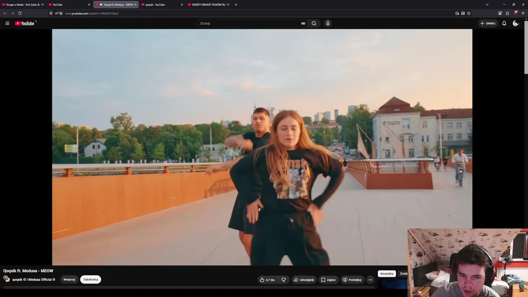Open the Utwórz create menu
528x297 pixels.
pyautogui.click(x=488, y=24)
